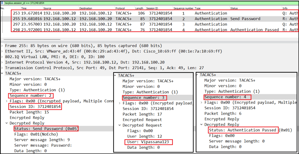The image size is (299, 154).
Task: Expand the Frame 255 tree node
Action: [x=2, y=46]
